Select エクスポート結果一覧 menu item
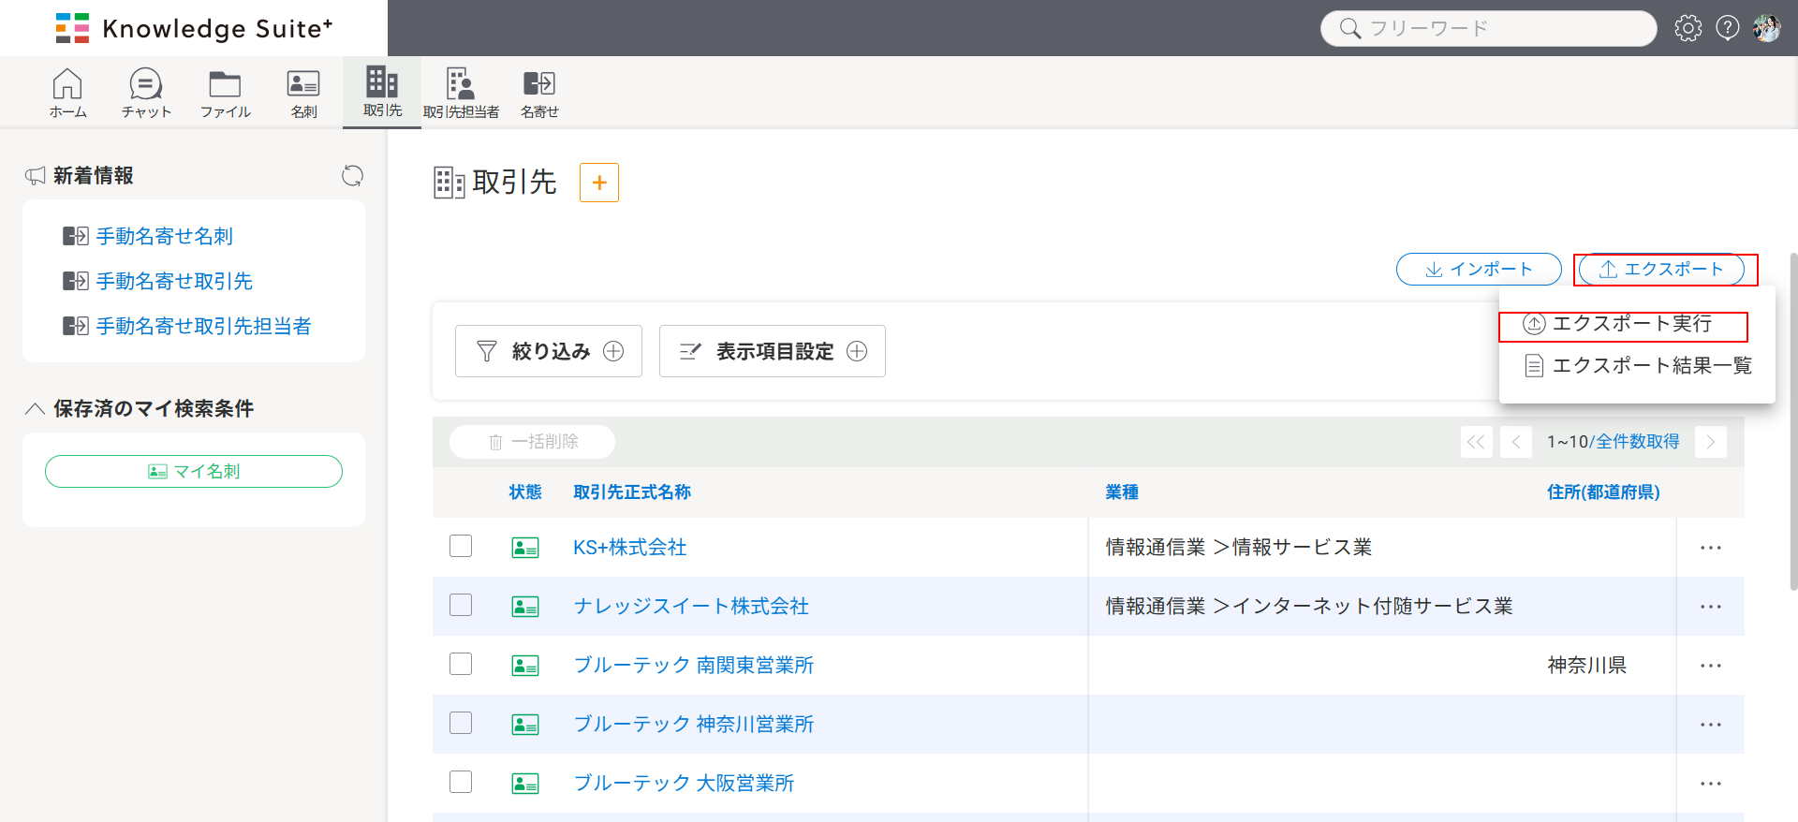1798x822 pixels. pyautogui.click(x=1637, y=365)
